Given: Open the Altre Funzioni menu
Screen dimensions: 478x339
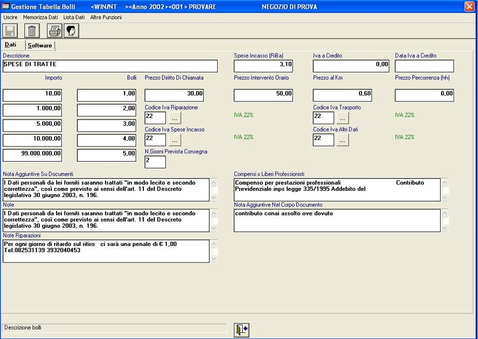Looking at the screenshot, I should tap(106, 17).
